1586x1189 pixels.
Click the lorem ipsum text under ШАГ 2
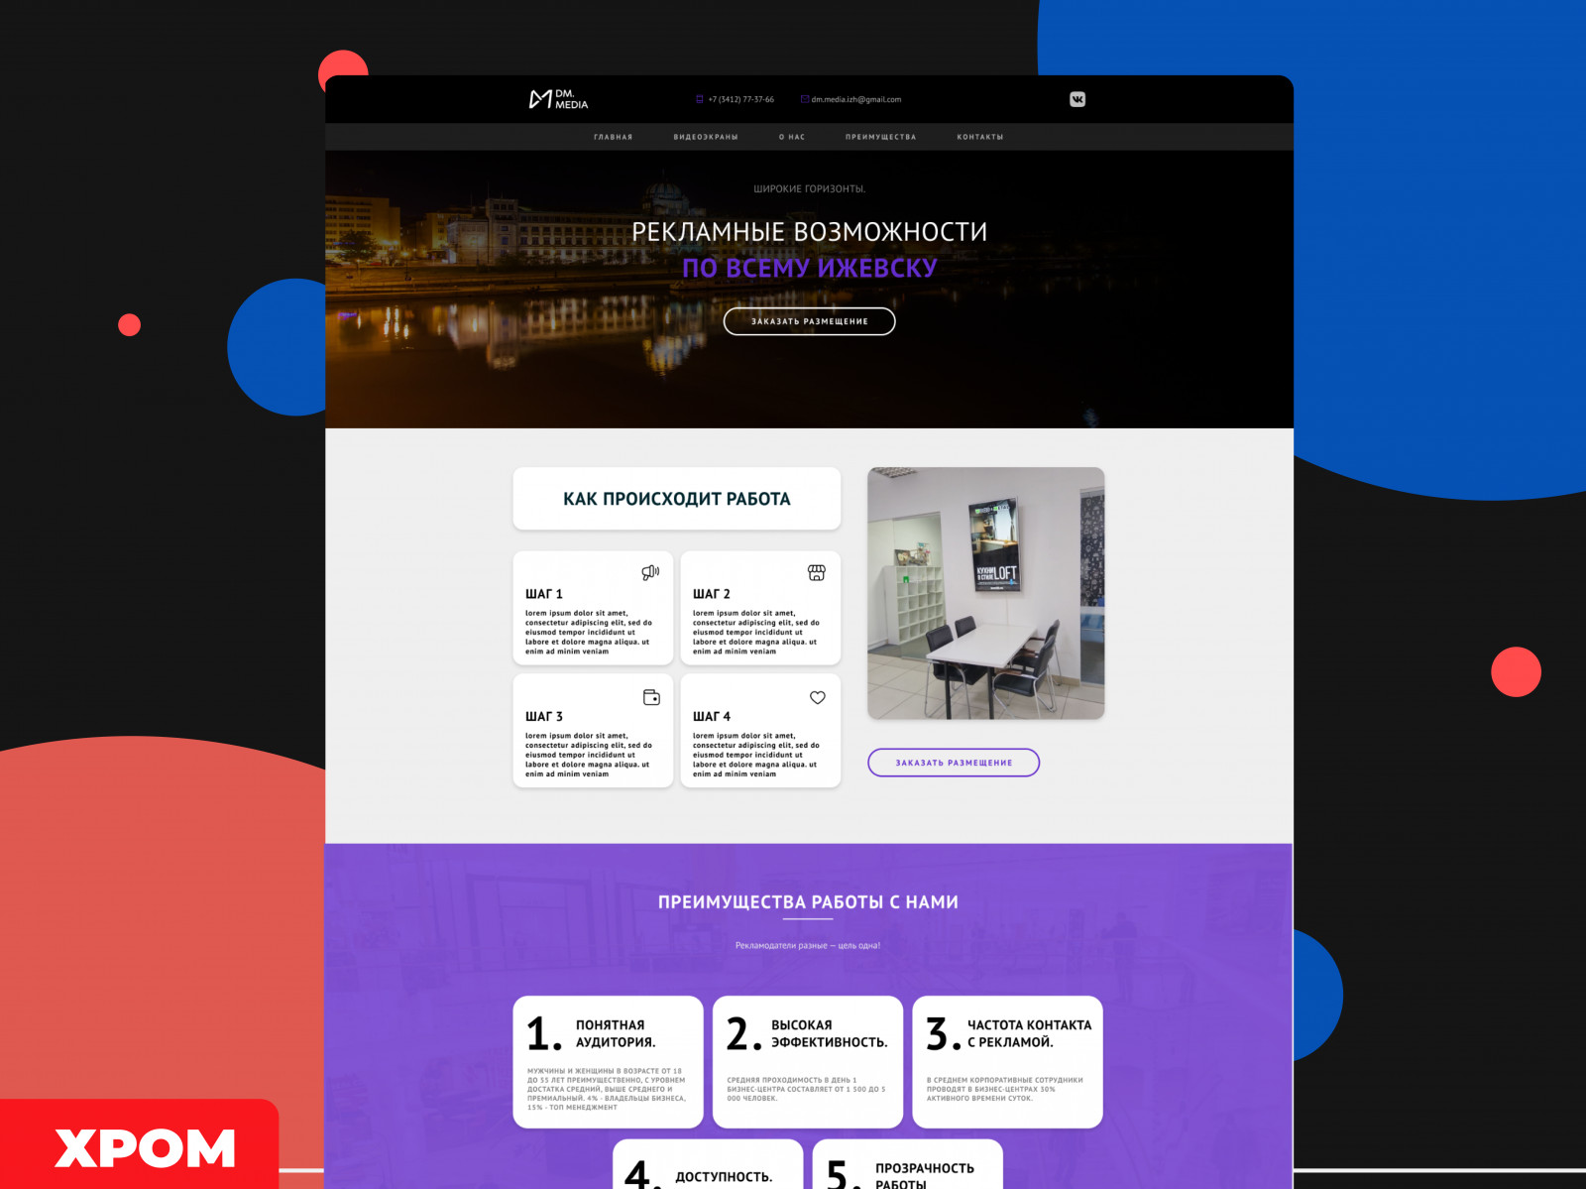coord(756,633)
